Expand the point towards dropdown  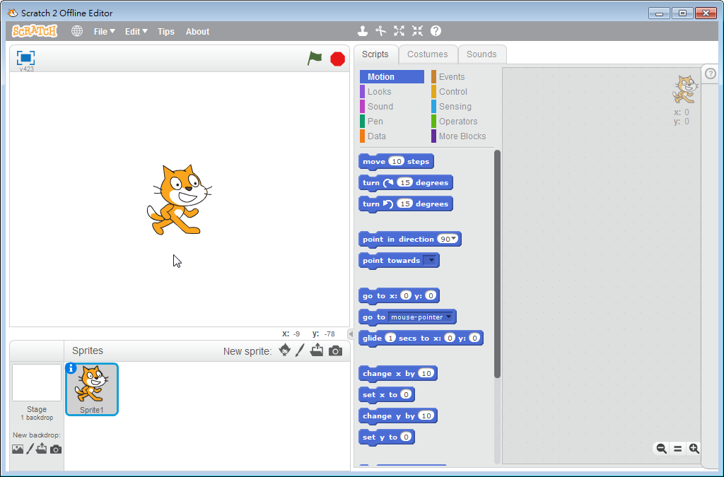pyautogui.click(x=430, y=261)
